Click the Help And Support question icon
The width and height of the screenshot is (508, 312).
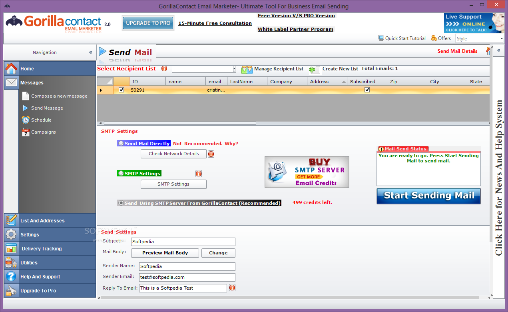[x=11, y=276]
